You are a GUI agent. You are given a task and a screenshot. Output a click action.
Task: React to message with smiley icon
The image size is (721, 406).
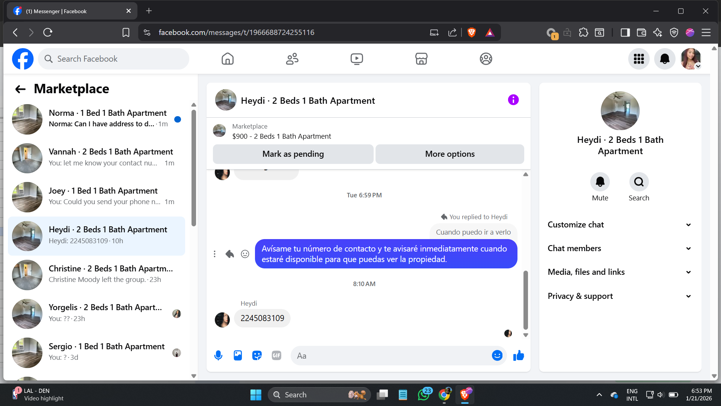pyautogui.click(x=245, y=254)
